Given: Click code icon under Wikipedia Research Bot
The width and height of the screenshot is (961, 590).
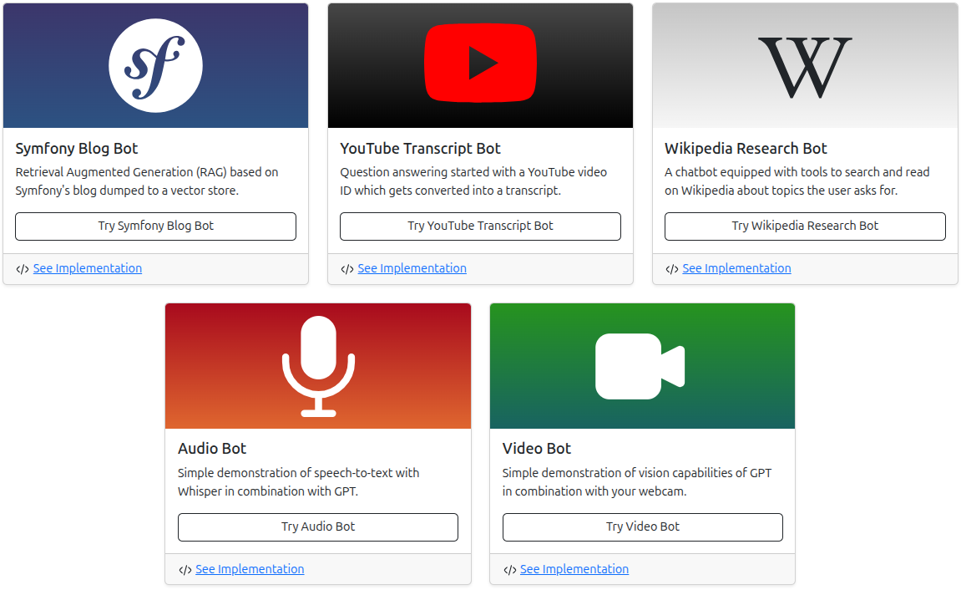Looking at the screenshot, I should coord(672,269).
